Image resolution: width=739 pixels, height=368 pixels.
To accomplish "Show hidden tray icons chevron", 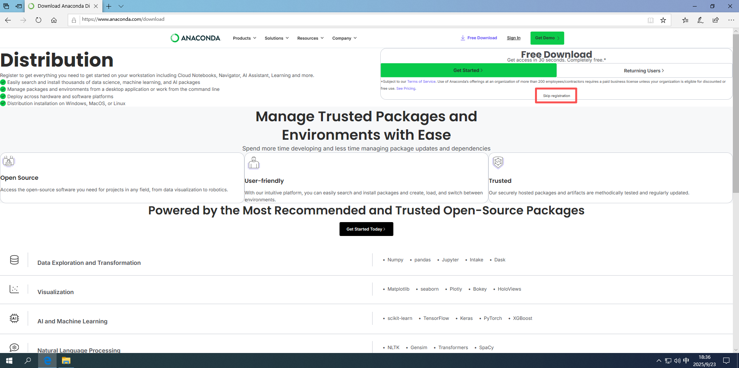I will coord(659,361).
